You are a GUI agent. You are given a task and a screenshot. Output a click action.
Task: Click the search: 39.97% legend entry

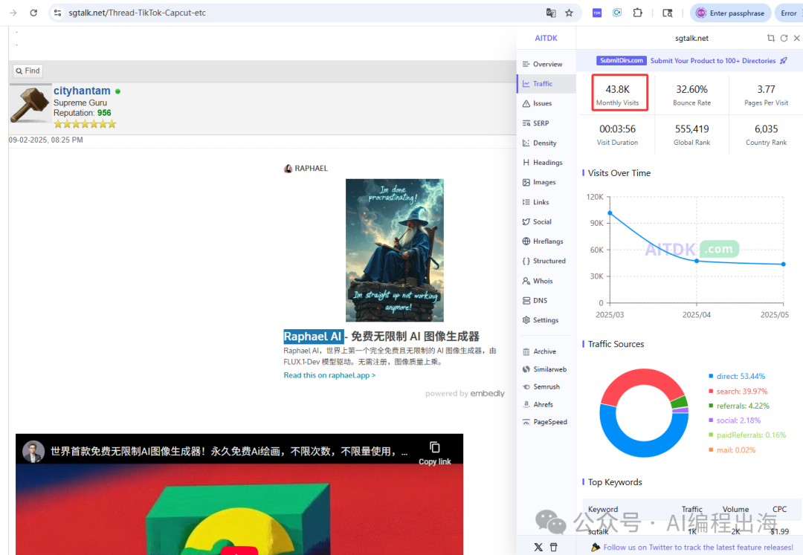click(738, 392)
